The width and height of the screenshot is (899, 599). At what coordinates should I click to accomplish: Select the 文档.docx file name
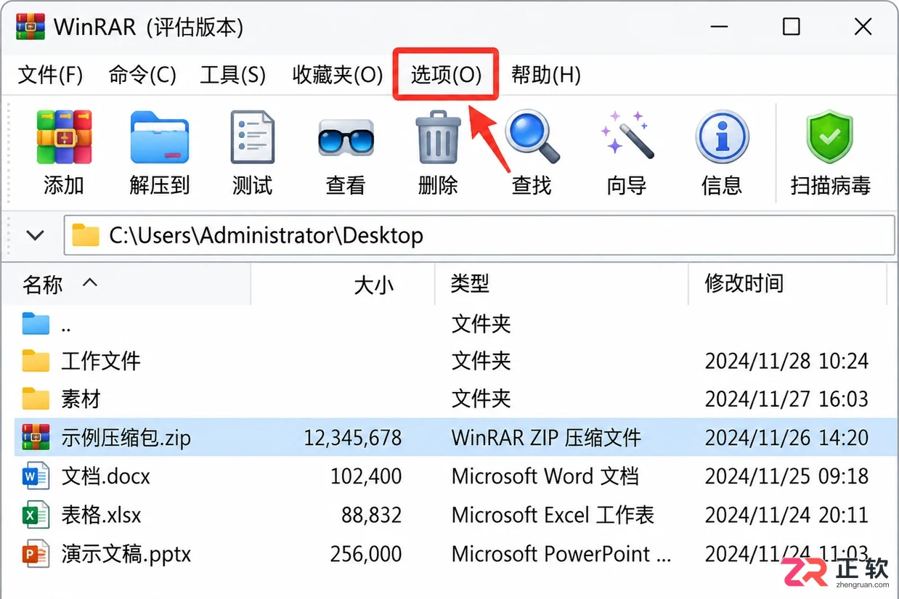tap(106, 476)
